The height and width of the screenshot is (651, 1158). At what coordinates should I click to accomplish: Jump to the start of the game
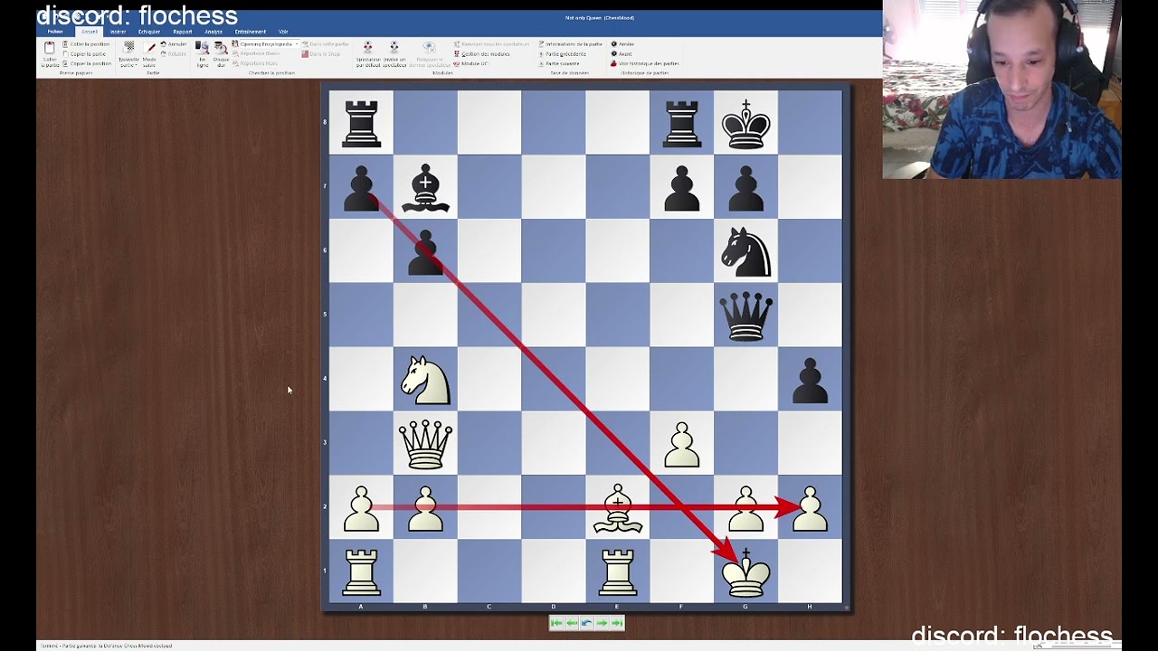(556, 623)
